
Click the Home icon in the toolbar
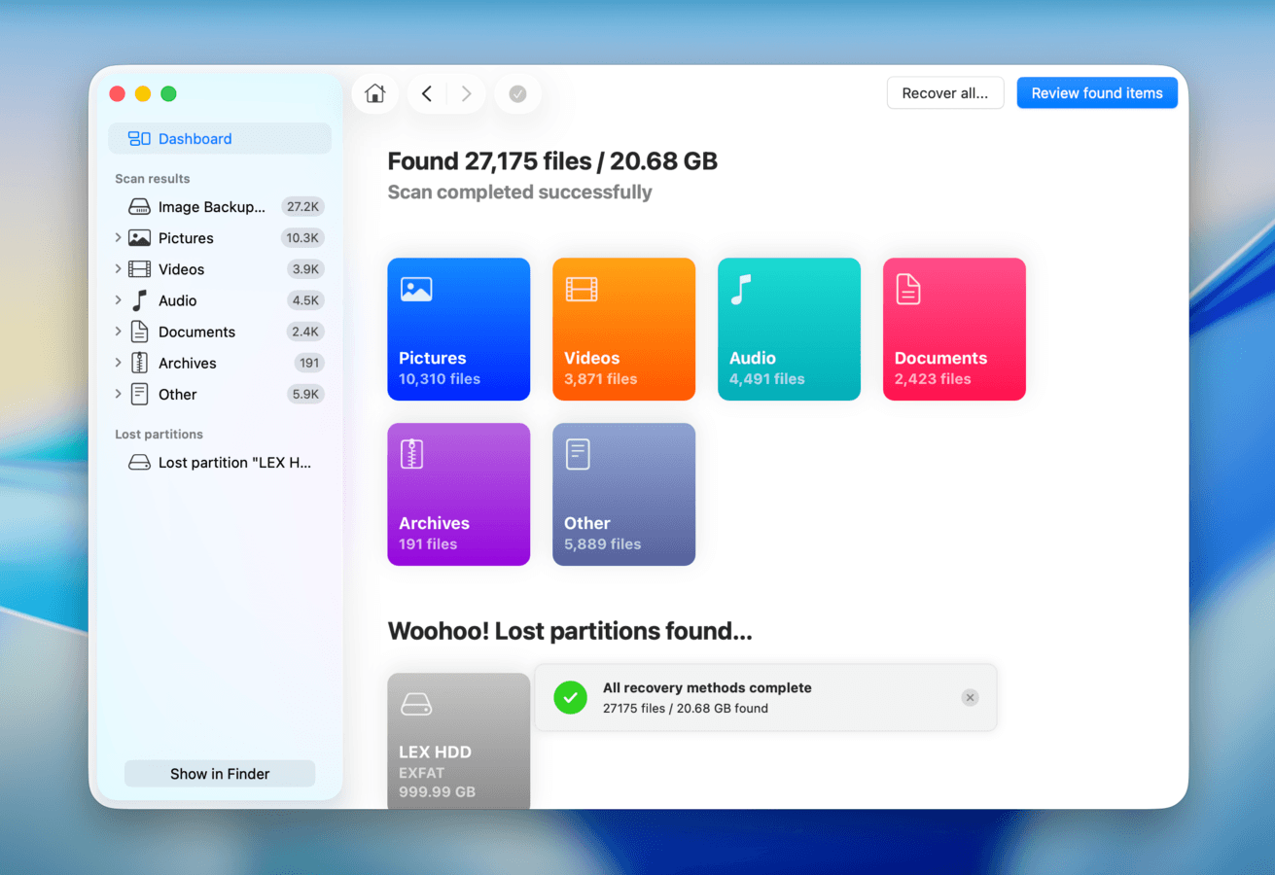tap(374, 93)
